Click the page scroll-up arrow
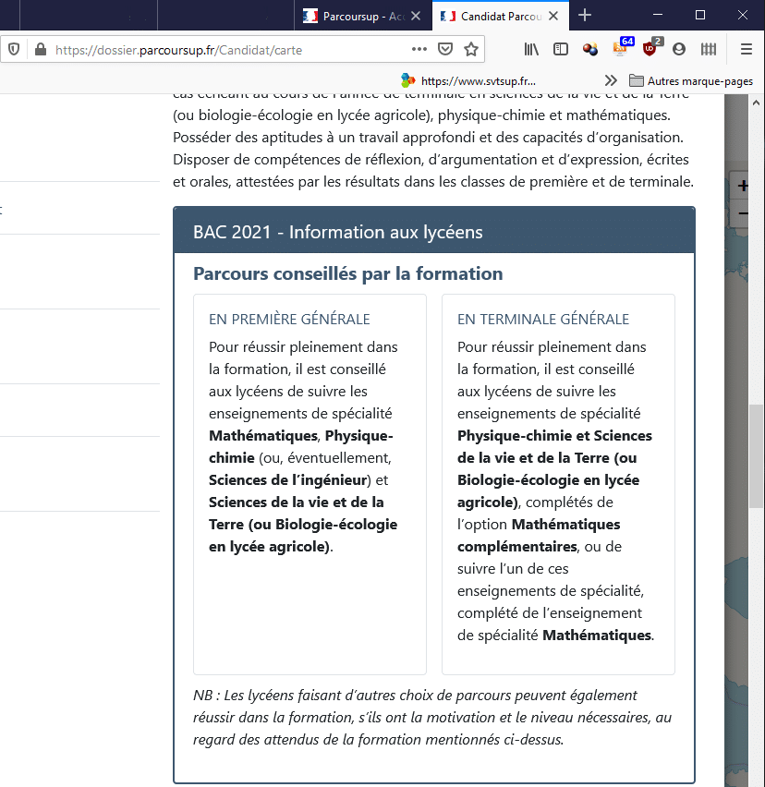The width and height of the screenshot is (765, 787). (x=756, y=103)
